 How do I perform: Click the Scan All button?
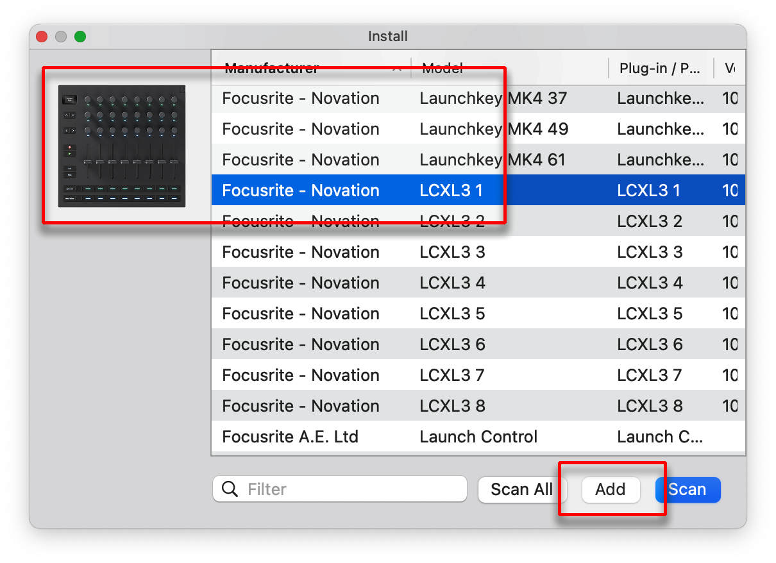click(521, 490)
